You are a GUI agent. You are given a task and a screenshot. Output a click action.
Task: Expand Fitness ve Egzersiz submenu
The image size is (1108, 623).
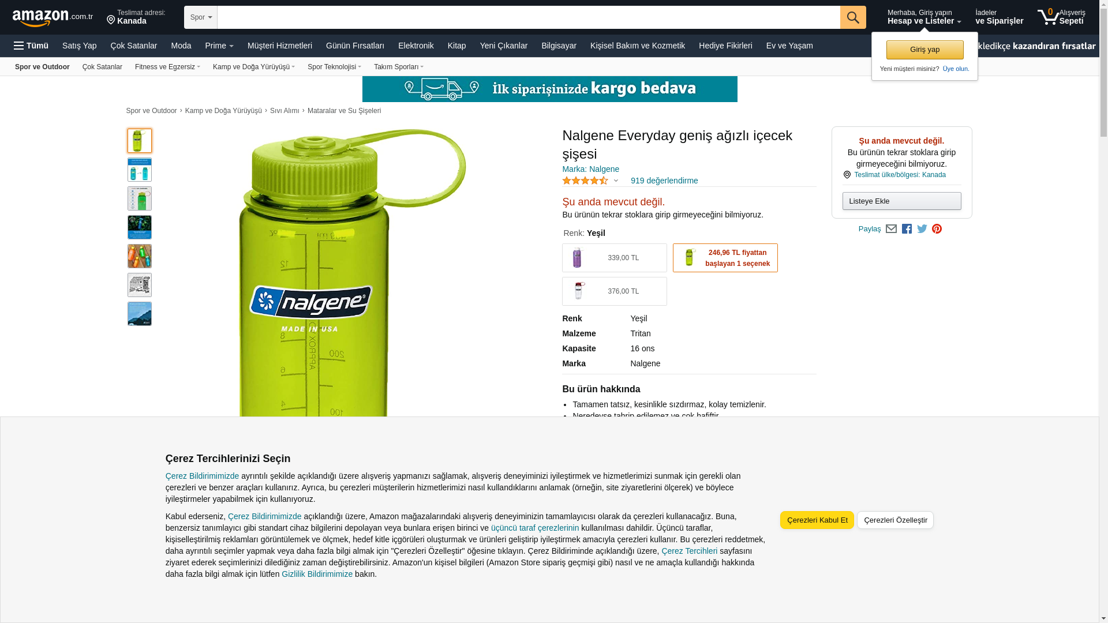167,67
